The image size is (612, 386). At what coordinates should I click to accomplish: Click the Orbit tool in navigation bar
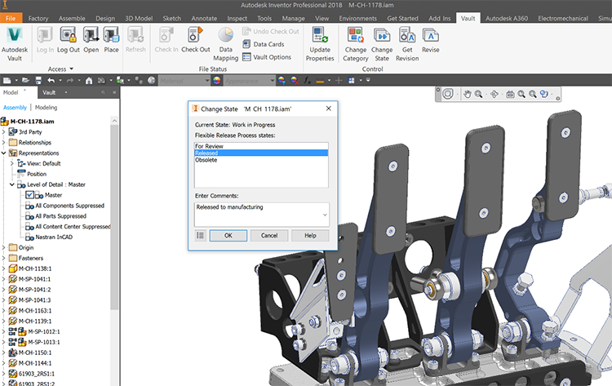[x=494, y=94]
